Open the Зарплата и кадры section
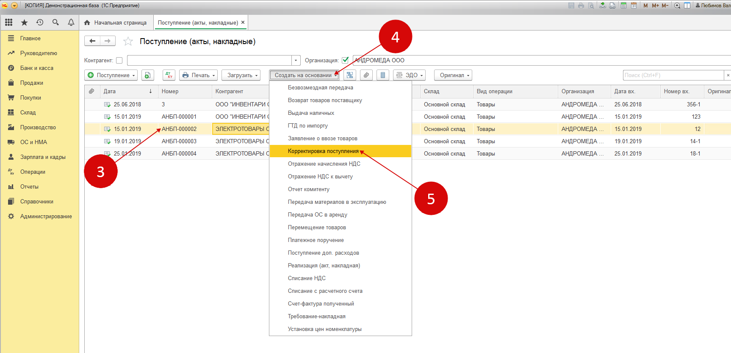 coord(39,157)
